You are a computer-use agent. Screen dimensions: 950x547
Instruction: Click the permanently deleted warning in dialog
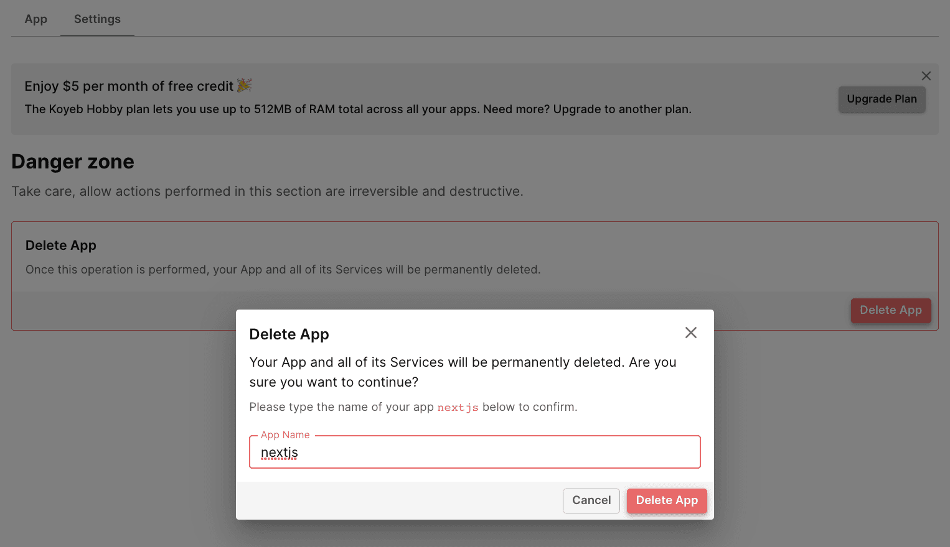coord(463,372)
